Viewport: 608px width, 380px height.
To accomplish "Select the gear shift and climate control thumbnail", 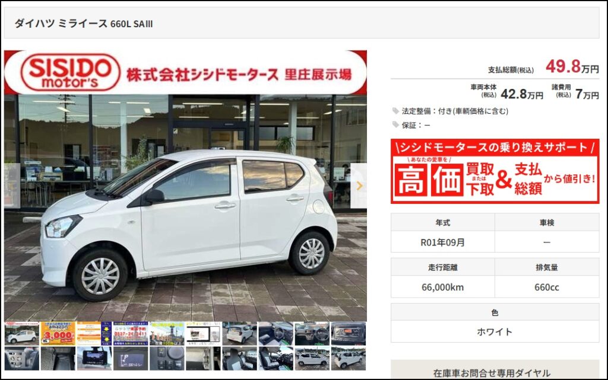I will point(22,358).
